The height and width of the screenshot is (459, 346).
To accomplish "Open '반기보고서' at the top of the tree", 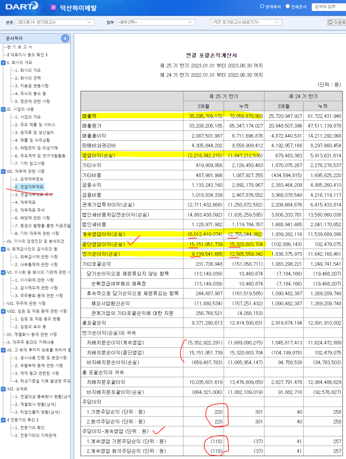I will pyautogui.click(x=19, y=47).
